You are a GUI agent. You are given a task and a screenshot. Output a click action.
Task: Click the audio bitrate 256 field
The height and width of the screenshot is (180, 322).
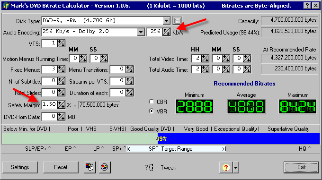pos(155,32)
